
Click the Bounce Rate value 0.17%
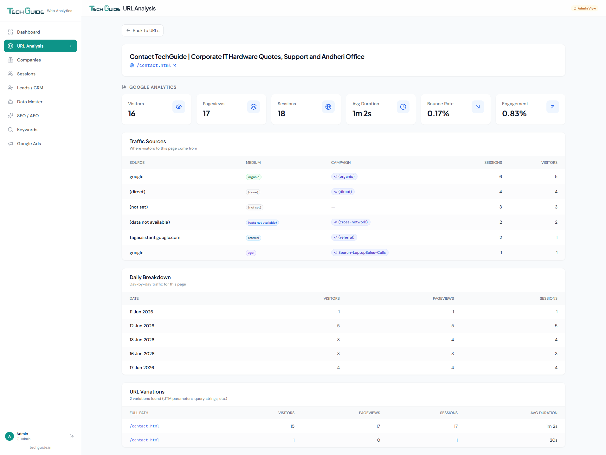click(x=438, y=113)
